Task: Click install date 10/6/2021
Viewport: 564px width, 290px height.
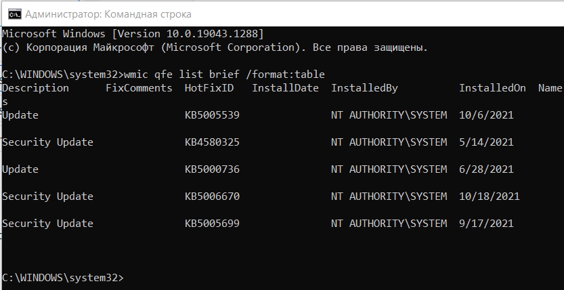Action: (x=486, y=115)
